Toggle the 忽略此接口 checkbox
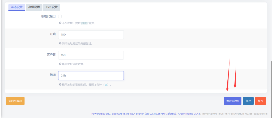This screenshot has height=118, width=272. point(60,16)
